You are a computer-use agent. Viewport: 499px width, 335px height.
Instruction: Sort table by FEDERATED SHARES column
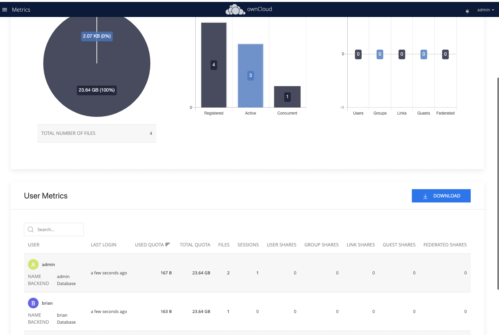point(445,245)
